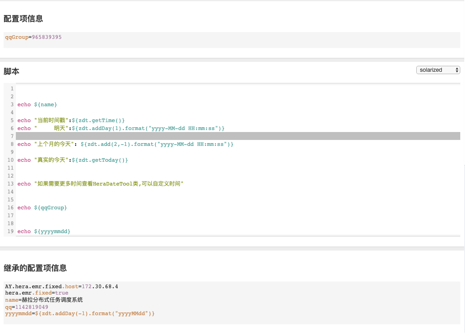Click the qq=1142819049 line

coord(27,307)
